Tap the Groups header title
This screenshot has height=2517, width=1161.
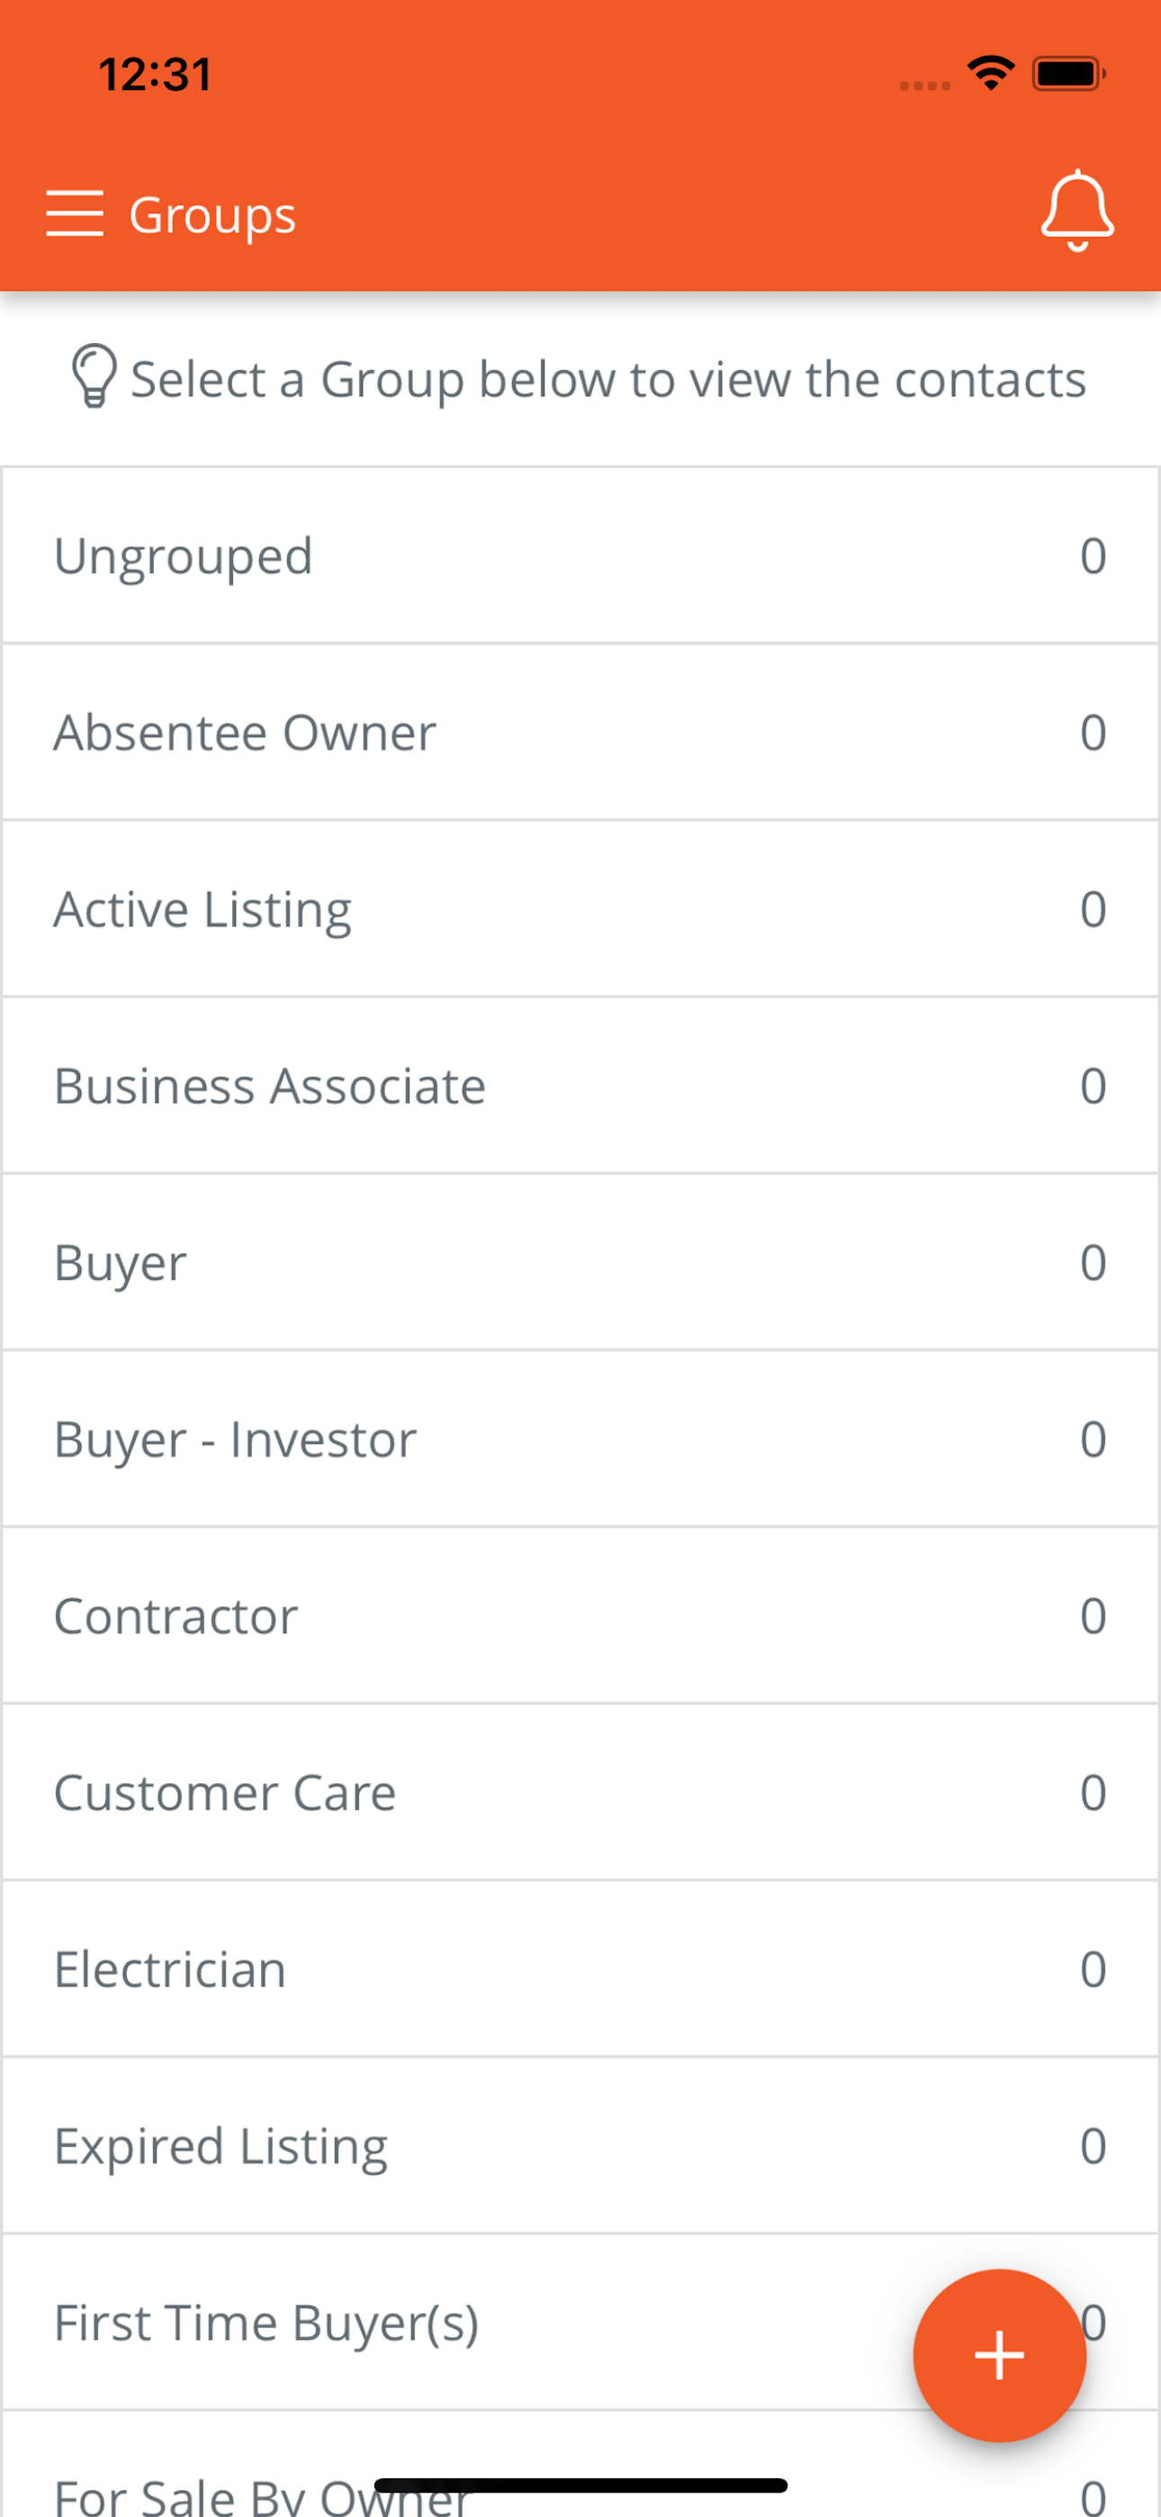click(212, 216)
